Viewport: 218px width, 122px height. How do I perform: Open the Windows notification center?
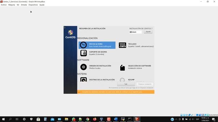[x=214, y=119]
